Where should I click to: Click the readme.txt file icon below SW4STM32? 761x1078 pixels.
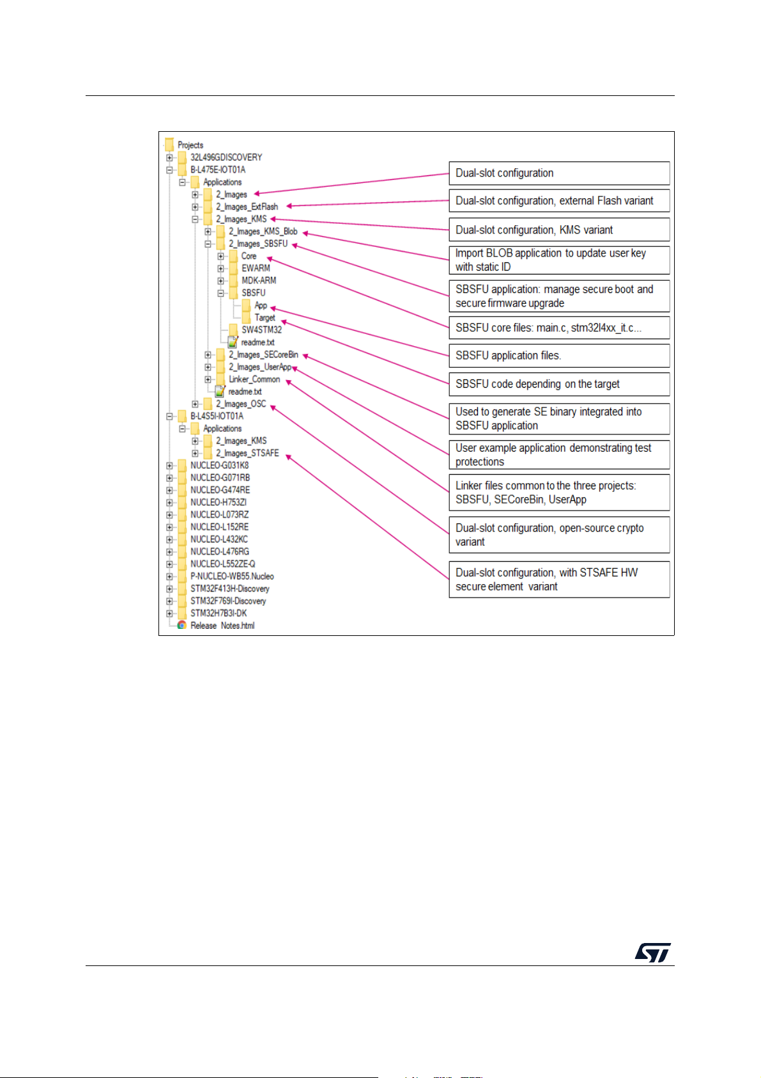click(233, 342)
